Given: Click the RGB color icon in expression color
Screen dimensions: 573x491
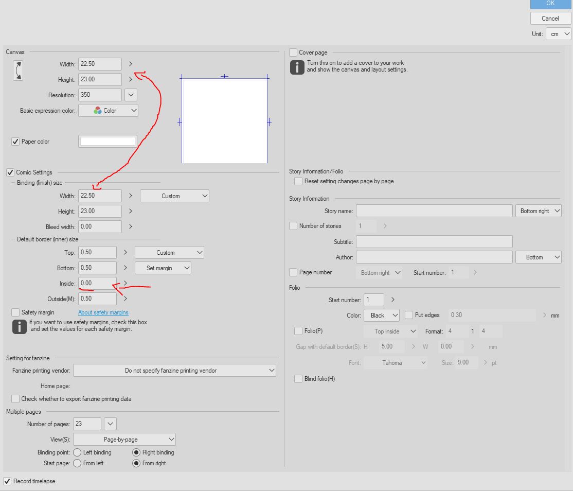Looking at the screenshot, I should [98, 111].
